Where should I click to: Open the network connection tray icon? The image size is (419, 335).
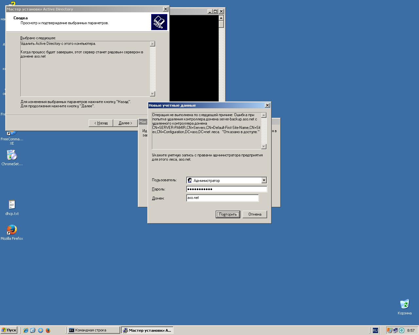(x=395, y=330)
